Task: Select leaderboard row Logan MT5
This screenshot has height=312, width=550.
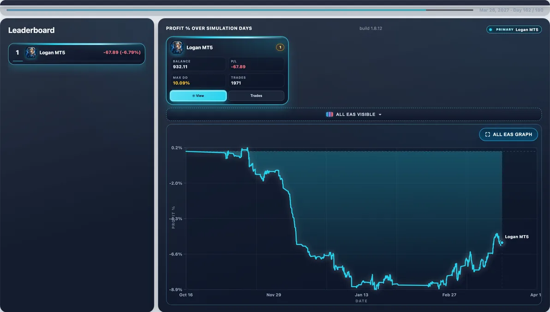Action: click(x=77, y=54)
